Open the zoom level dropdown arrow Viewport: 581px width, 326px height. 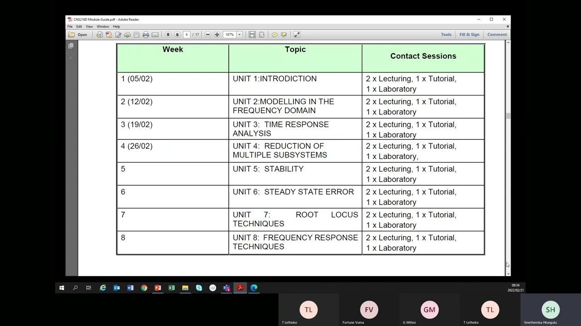[x=240, y=34]
